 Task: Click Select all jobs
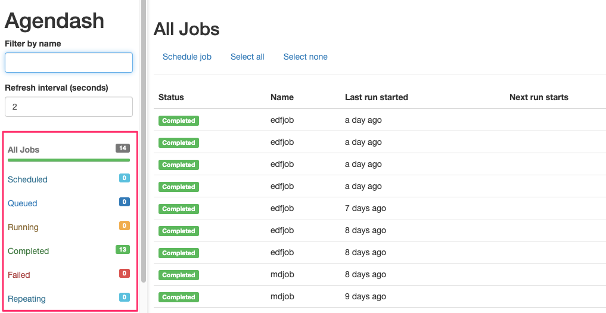tap(247, 57)
